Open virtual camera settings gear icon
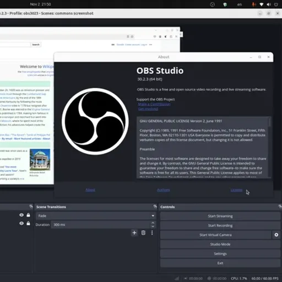 click(x=276, y=235)
